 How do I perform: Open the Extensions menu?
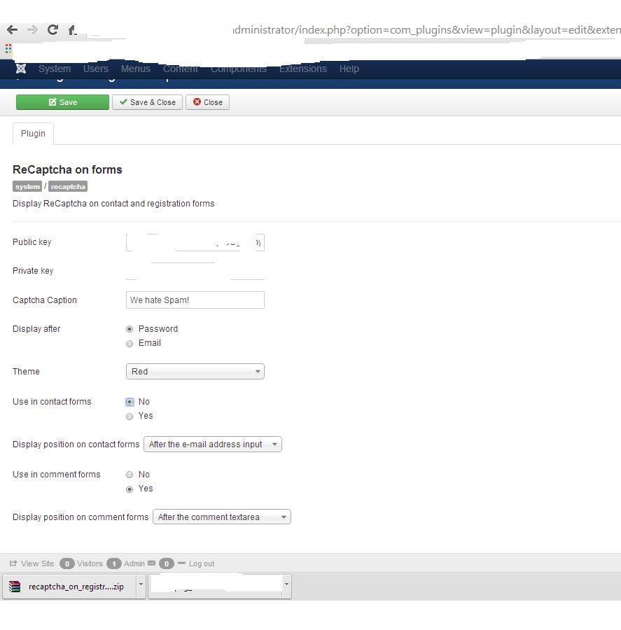pos(303,69)
